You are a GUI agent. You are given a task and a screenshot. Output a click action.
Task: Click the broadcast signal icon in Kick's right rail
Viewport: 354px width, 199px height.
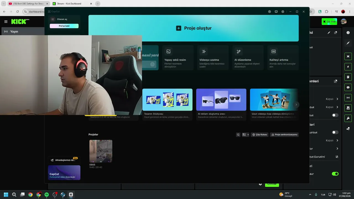coord(348,98)
